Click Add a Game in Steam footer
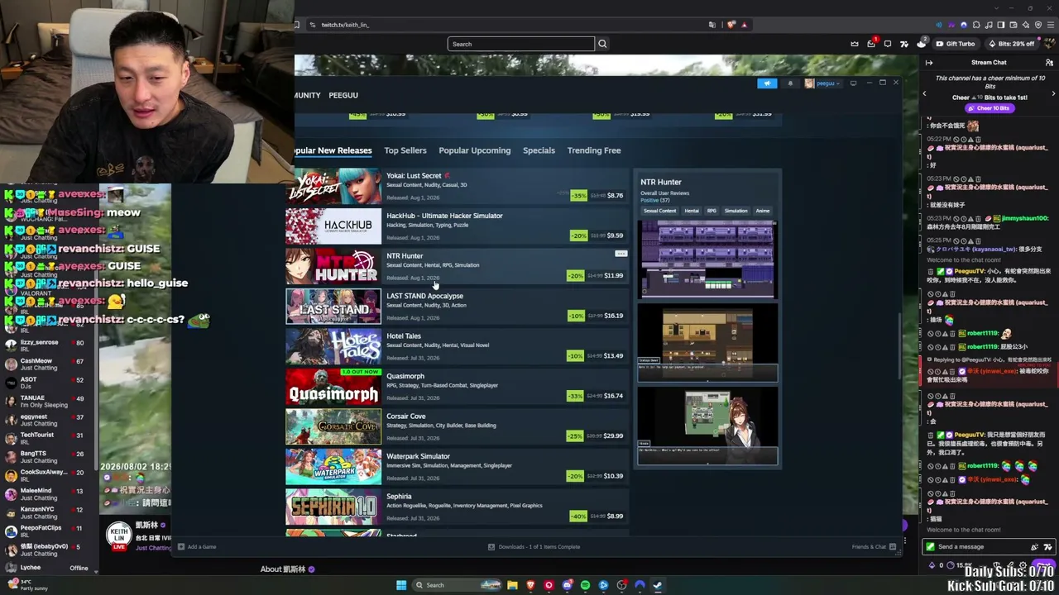This screenshot has height=595, width=1059. tap(198, 546)
